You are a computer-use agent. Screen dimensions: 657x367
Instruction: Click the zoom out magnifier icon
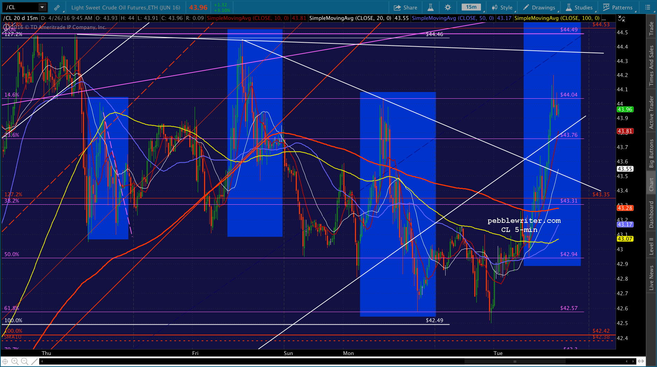[24, 361]
